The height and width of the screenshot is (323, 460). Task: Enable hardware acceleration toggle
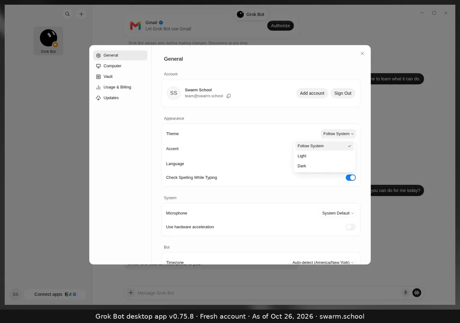tap(351, 227)
